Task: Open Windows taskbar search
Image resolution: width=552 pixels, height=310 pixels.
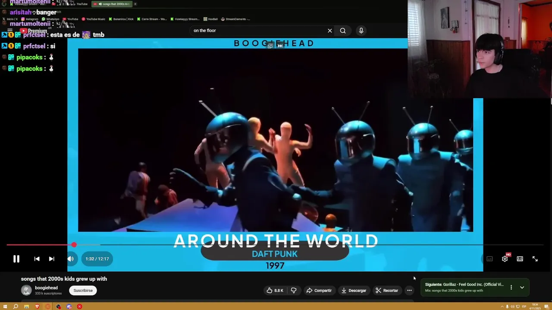Action: (x=16, y=307)
